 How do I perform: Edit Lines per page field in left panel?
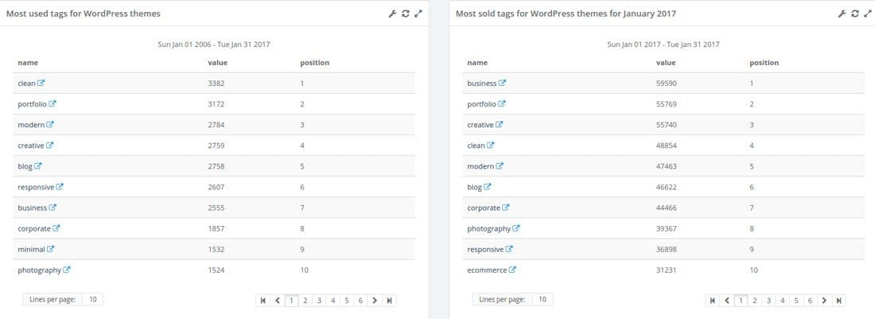[93, 299]
